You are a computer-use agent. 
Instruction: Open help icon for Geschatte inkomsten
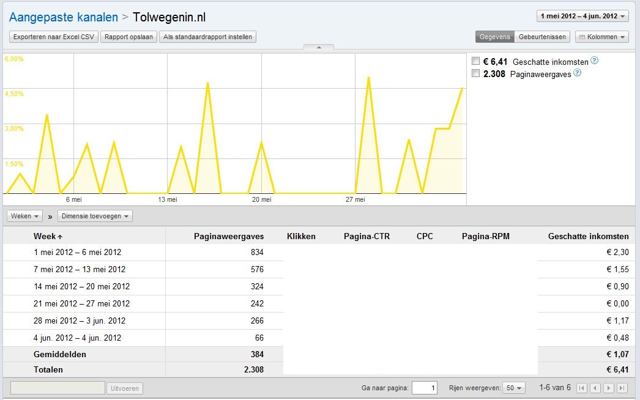coord(594,61)
